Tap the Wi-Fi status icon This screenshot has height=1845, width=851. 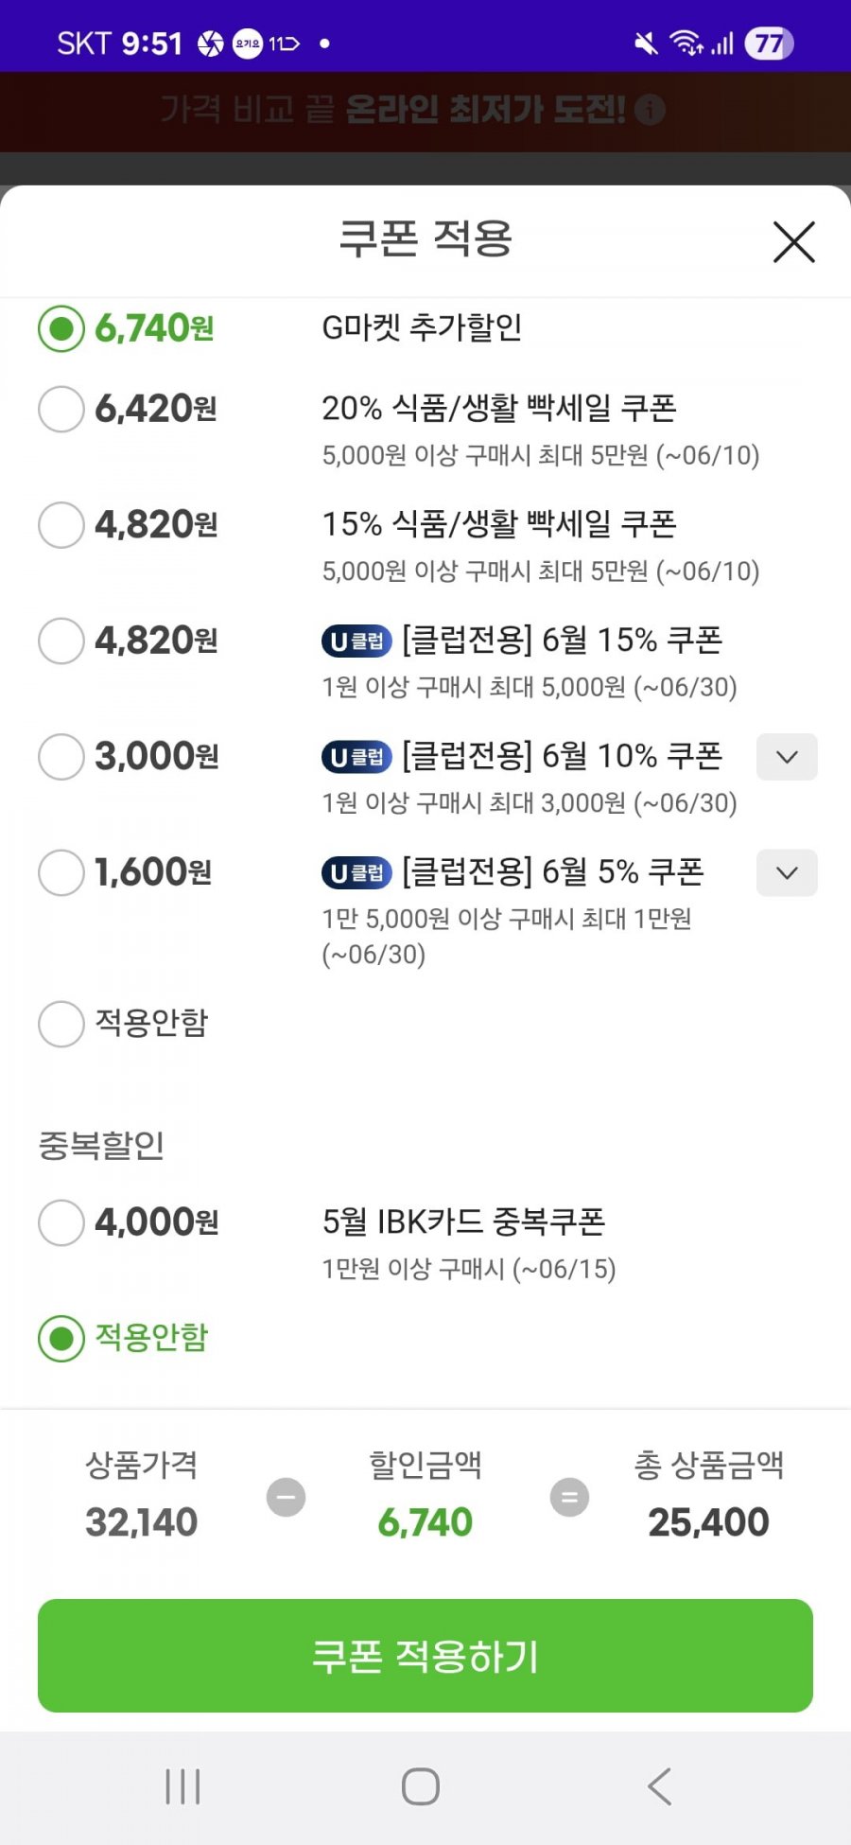coord(686,43)
